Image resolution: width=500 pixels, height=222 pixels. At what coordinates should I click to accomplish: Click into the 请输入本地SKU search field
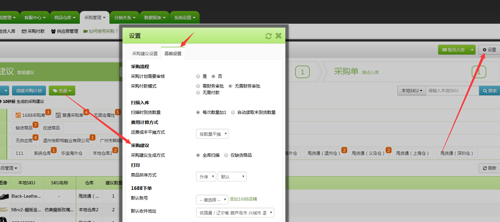pyautogui.click(x=452, y=91)
